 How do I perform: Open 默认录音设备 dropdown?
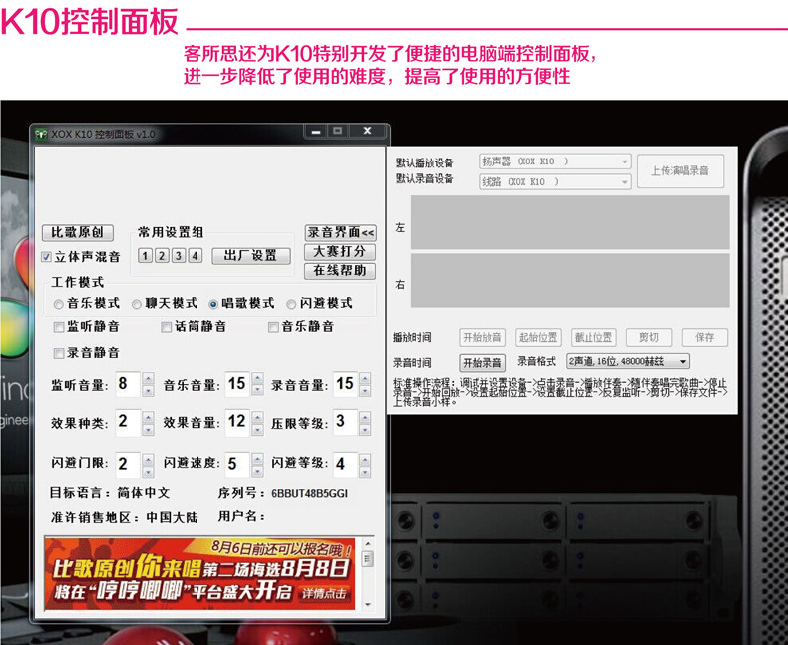556,181
